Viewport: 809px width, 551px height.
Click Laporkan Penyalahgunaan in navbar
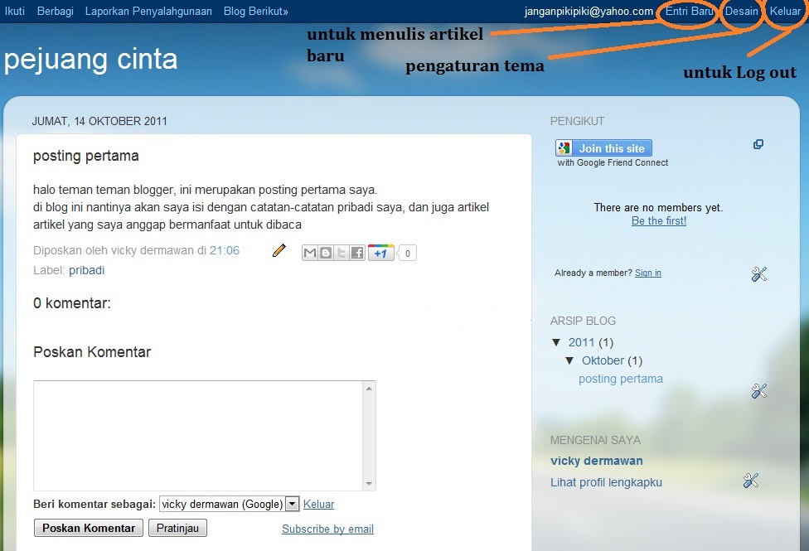148,11
